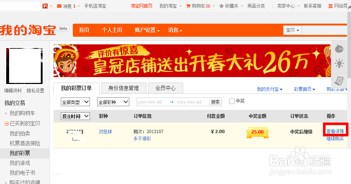Open 个人主页 in orange bar
This screenshot has width=351, height=184.
tap(112, 30)
